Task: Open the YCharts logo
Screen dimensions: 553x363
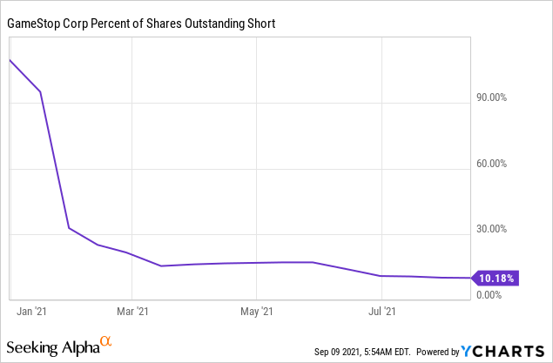Action: tap(504, 351)
